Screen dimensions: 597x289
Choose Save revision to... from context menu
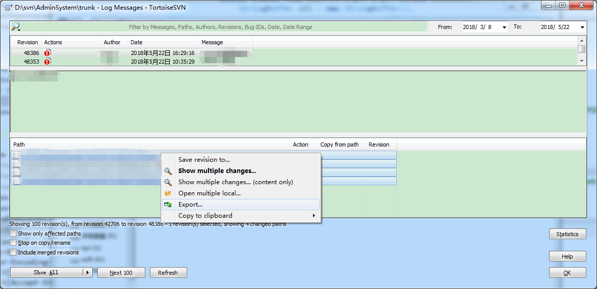tap(204, 160)
